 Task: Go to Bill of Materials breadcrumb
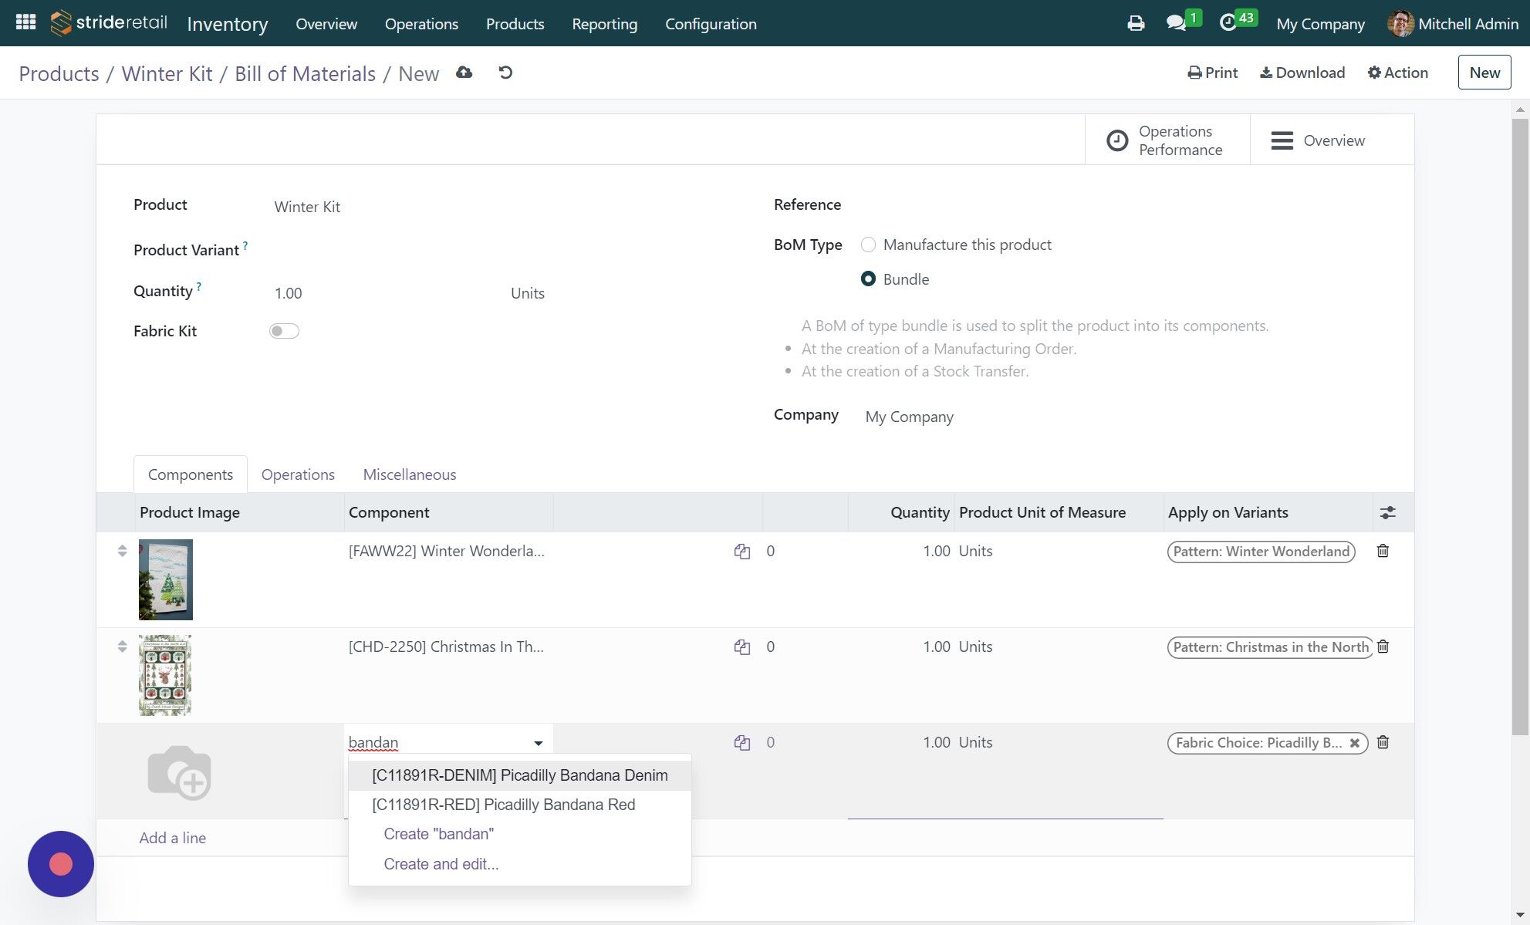[305, 73]
